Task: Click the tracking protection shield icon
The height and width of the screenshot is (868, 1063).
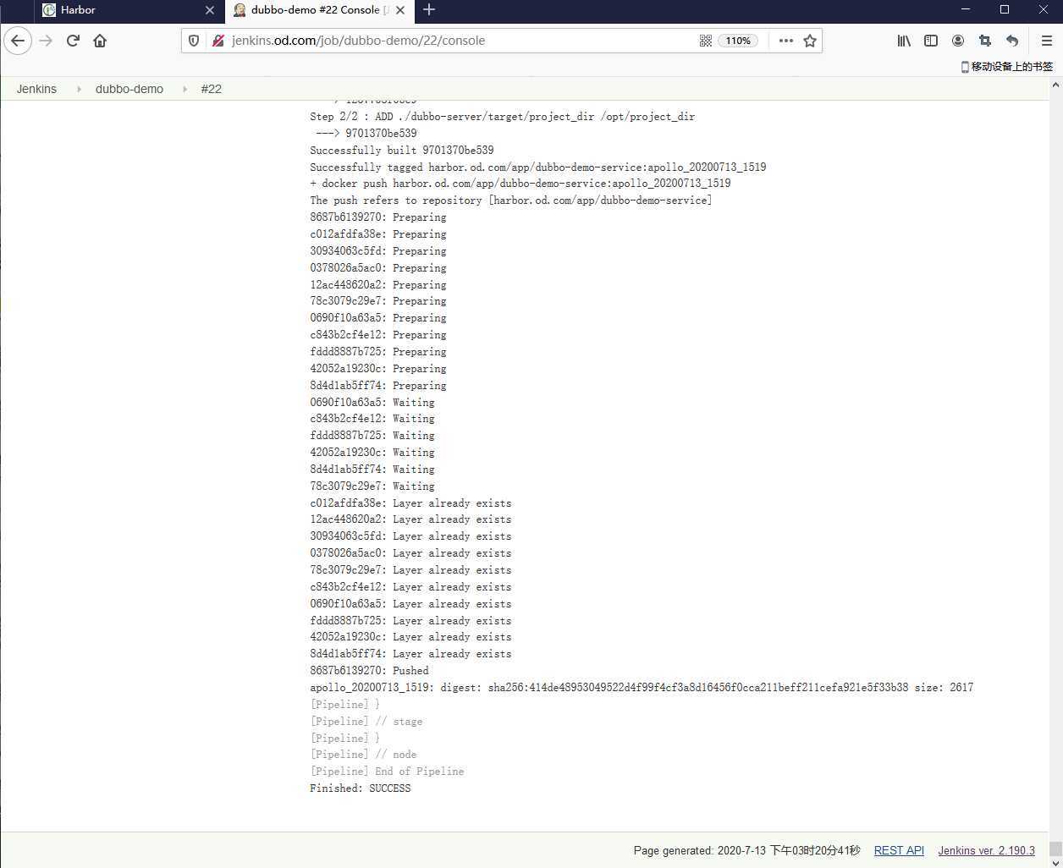Action: click(x=194, y=41)
